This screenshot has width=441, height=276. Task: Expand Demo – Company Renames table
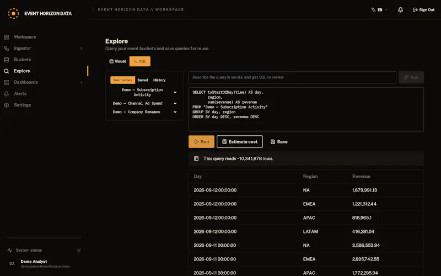click(175, 112)
